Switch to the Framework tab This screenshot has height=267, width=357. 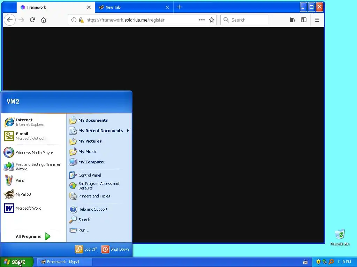[56, 7]
